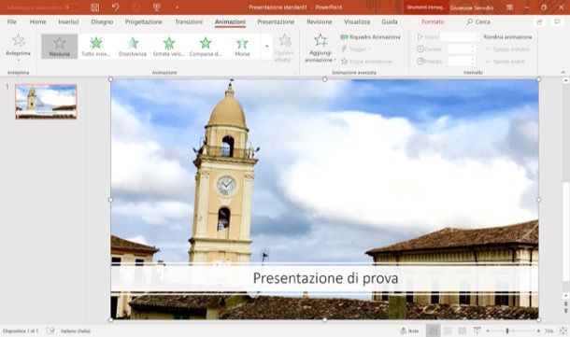Select slide 1 thumbnail
This screenshot has width=570, height=337.
pyautogui.click(x=46, y=102)
